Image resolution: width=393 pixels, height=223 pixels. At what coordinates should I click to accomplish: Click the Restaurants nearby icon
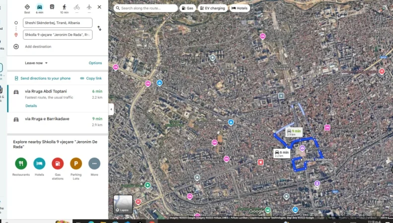(x=21, y=164)
